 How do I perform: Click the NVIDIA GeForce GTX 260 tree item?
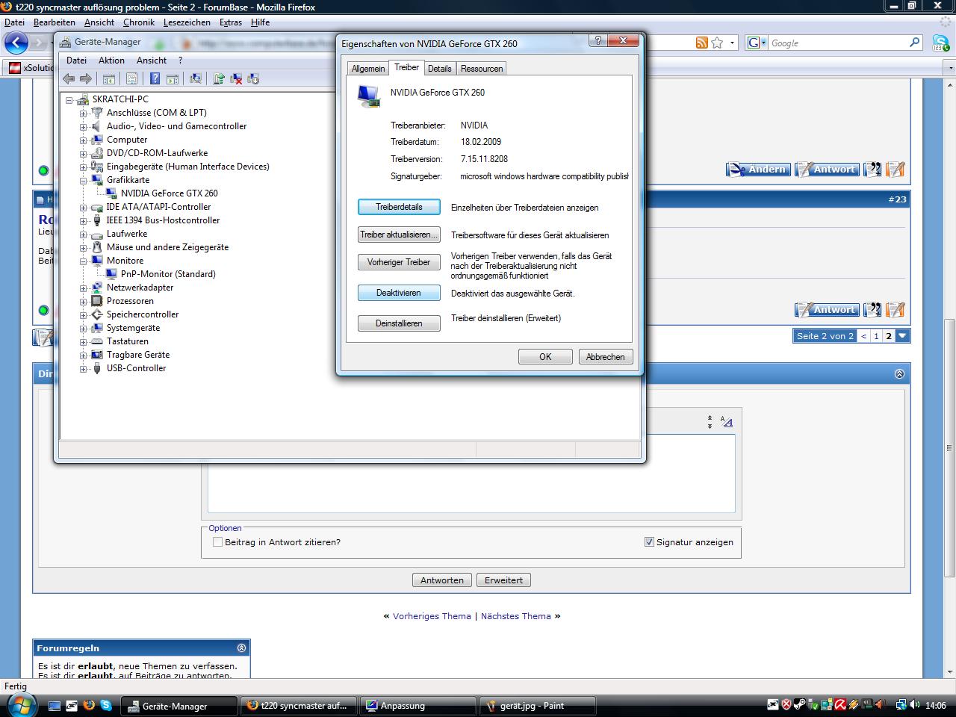tap(169, 193)
